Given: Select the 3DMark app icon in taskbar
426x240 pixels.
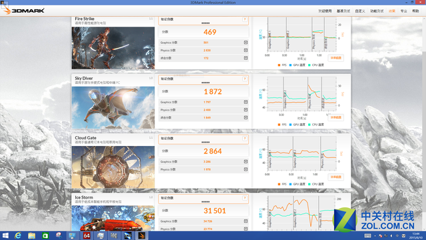Looking at the screenshot, I should point(142,235).
